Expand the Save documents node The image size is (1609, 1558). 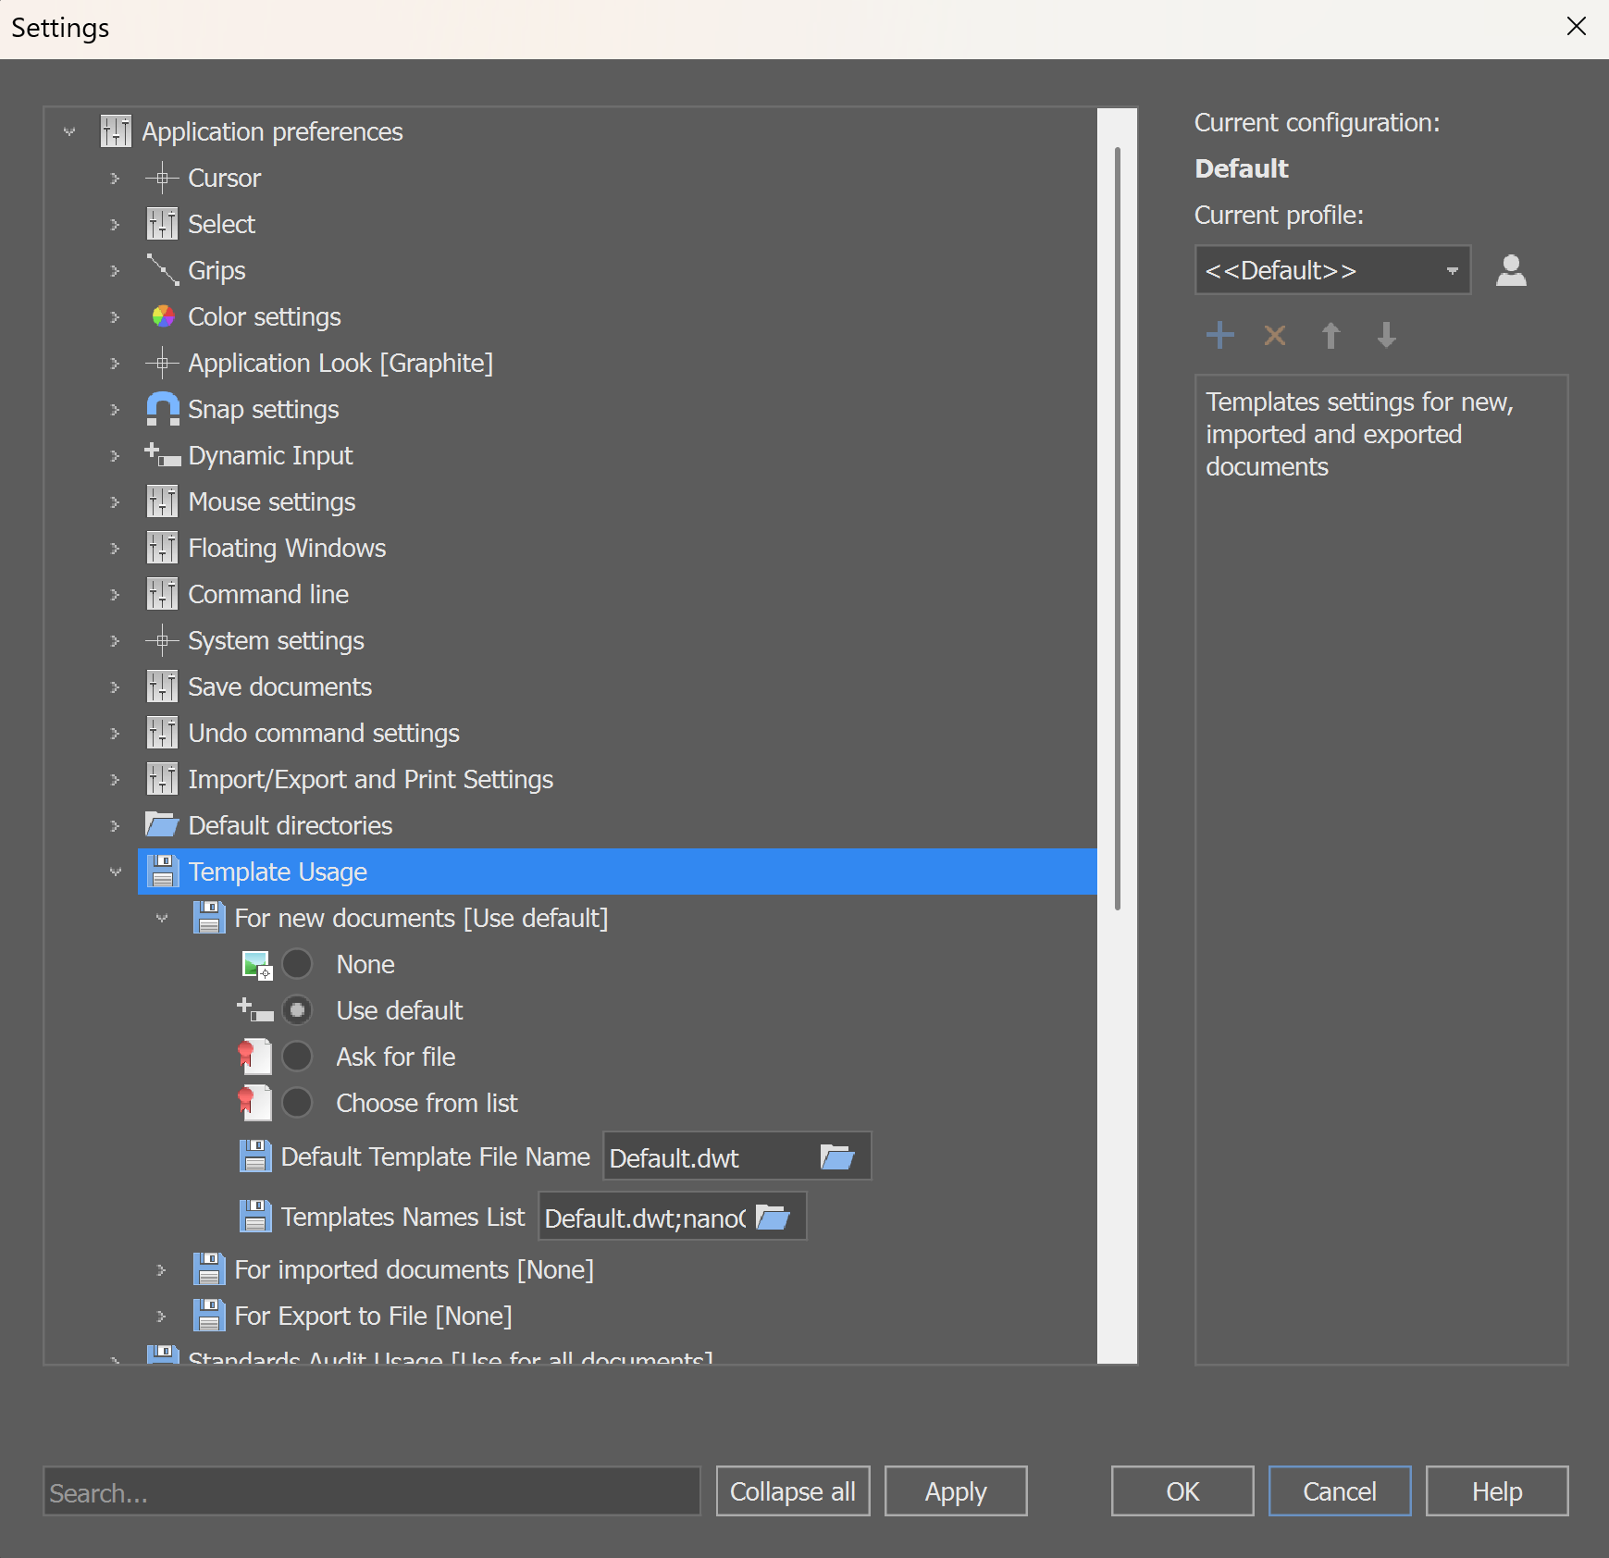coord(116,686)
